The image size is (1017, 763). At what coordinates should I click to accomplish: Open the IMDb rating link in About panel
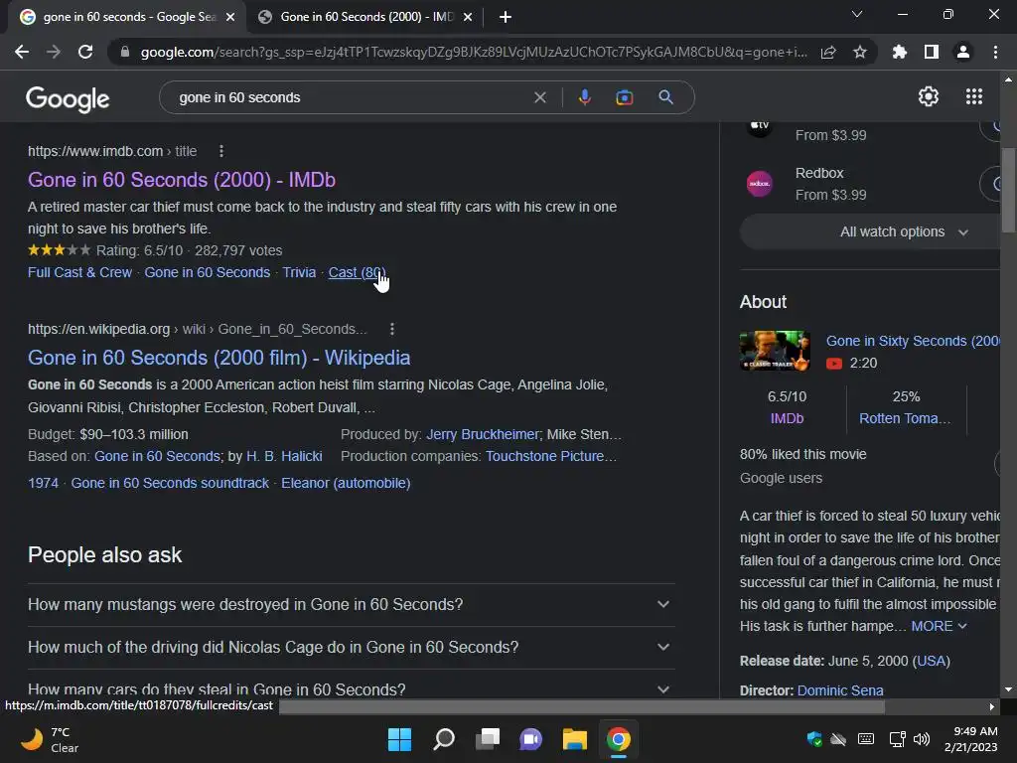point(787,418)
